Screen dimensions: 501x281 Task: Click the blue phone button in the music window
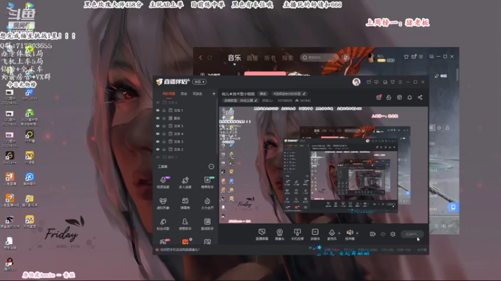click(x=453, y=207)
